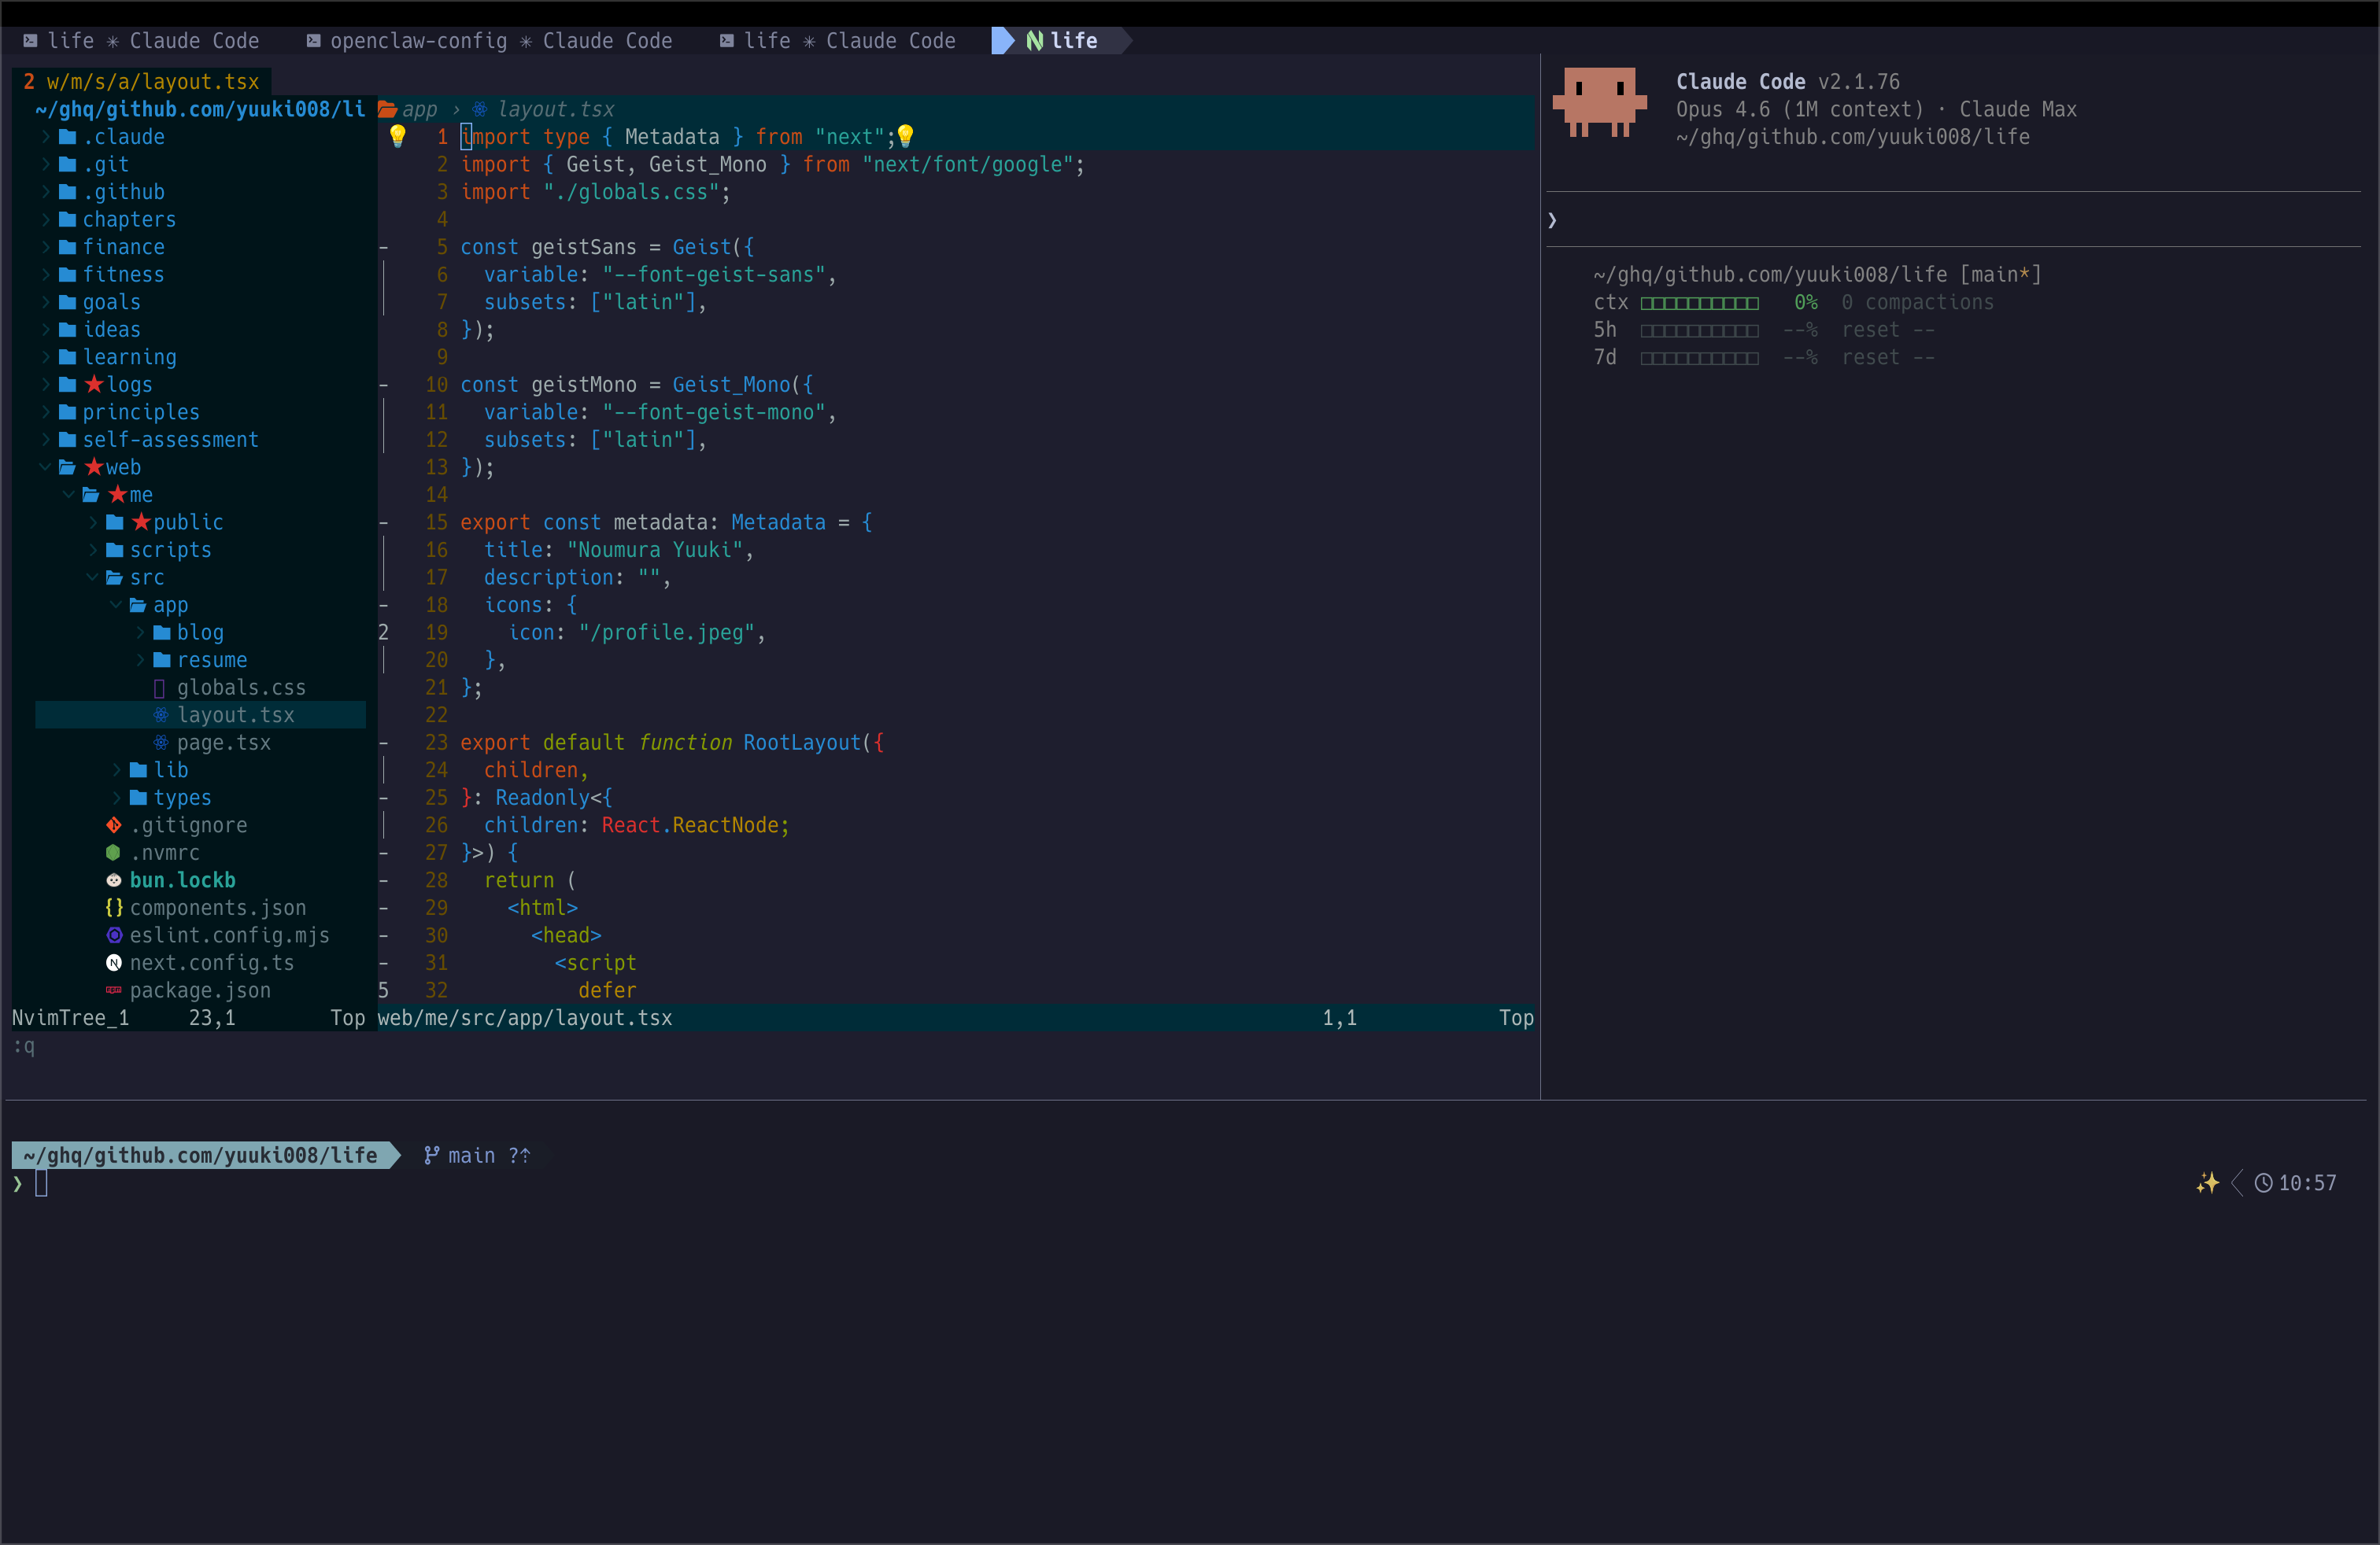
Task: Click the red star marker on the public folder
Action: (141, 522)
